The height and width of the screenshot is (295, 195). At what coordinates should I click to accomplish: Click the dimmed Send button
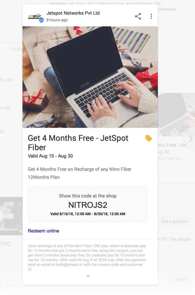(x=181, y=280)
